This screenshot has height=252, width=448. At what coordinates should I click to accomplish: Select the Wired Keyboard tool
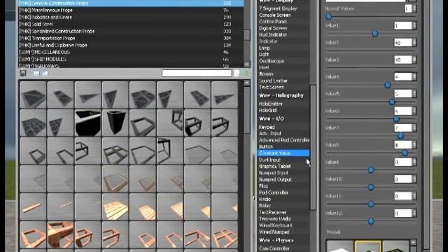click(275, 225)
